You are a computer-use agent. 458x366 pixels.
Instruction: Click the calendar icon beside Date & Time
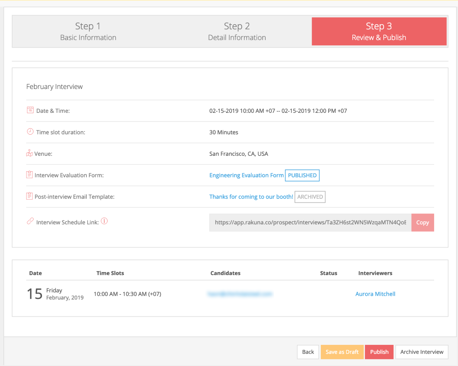coord(30,110)
